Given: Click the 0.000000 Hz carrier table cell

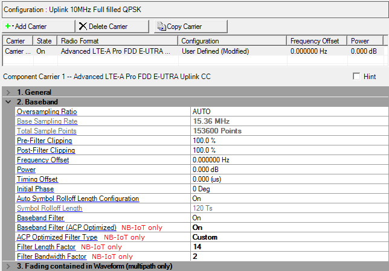Looking at the screenshot, I should coord(309,51).
